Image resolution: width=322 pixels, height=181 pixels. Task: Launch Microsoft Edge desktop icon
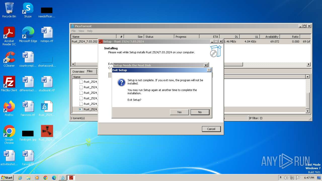pyautogui.click(x=28, y=35)
